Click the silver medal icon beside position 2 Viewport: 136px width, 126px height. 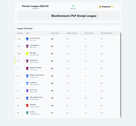(x=20, y=46)
